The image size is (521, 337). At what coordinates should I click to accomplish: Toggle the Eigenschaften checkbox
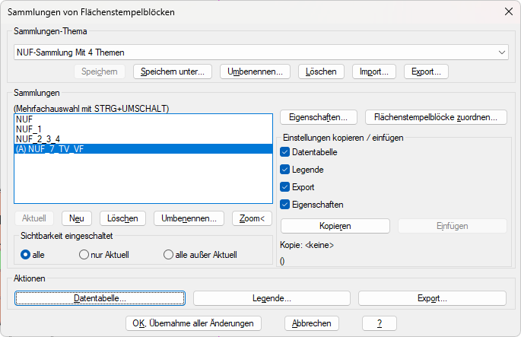tap(285, 205)
